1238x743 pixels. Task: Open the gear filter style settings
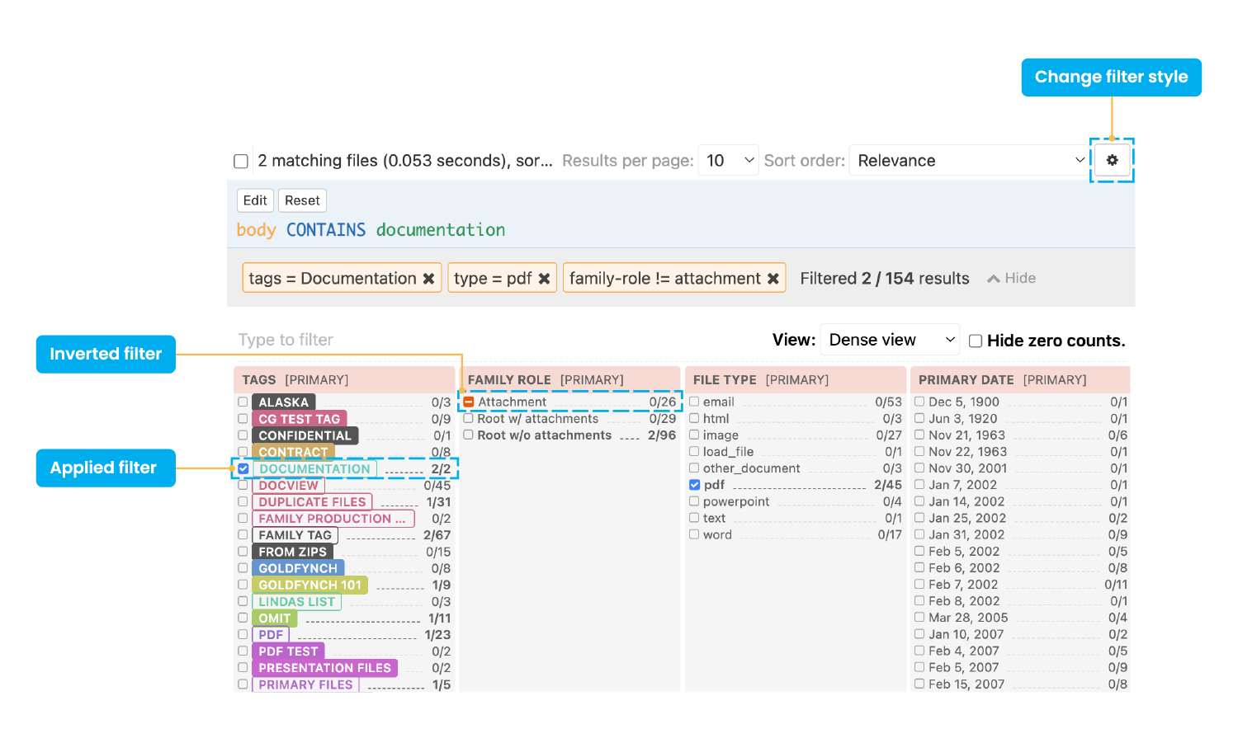click(1112, 160)
